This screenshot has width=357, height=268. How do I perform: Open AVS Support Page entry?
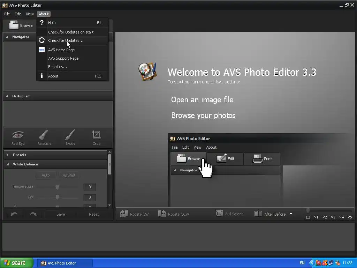click(73, 58)
